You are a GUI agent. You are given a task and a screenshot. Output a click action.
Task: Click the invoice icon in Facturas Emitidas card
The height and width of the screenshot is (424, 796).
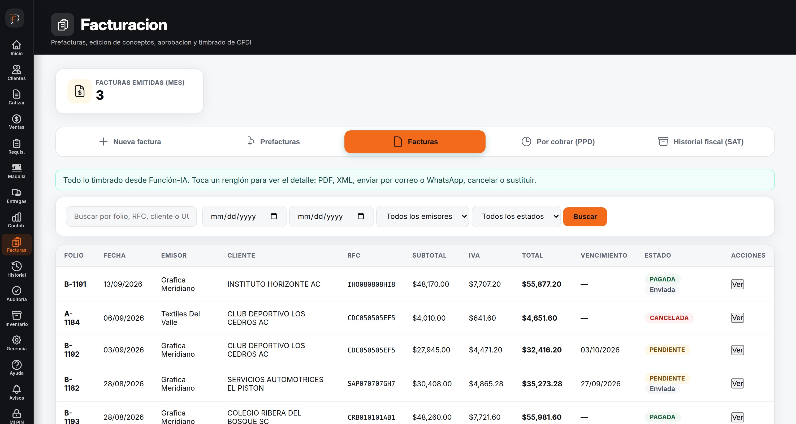(80, 91)
